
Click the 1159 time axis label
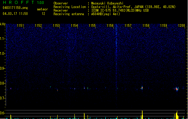point(163,26)
